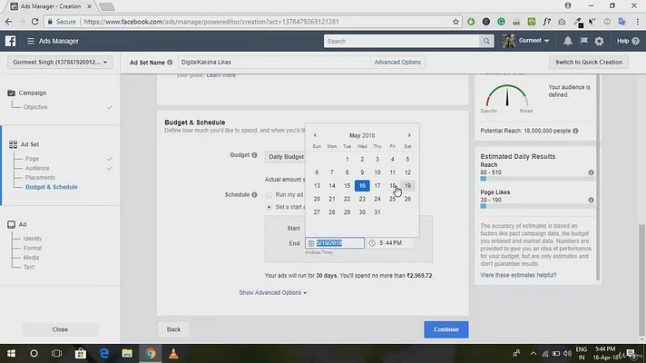646x363 pixels.
Task: Click the Schedule info icon
Action: pyautogui.click(x=254, y=194)
